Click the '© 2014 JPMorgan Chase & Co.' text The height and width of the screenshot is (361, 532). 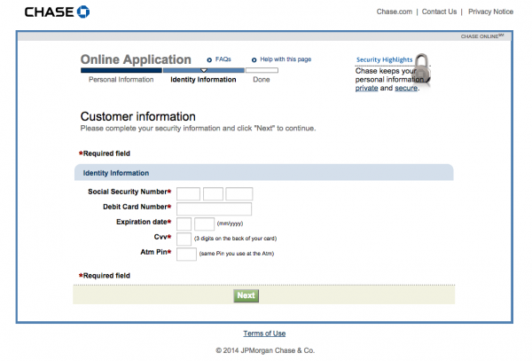[x=265, y=350]
